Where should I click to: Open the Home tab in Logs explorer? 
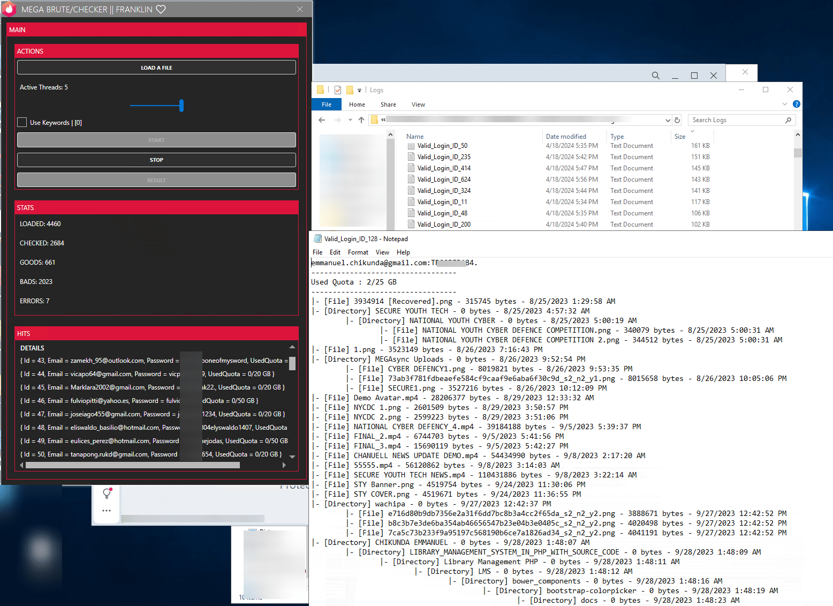tap(357, 104)
